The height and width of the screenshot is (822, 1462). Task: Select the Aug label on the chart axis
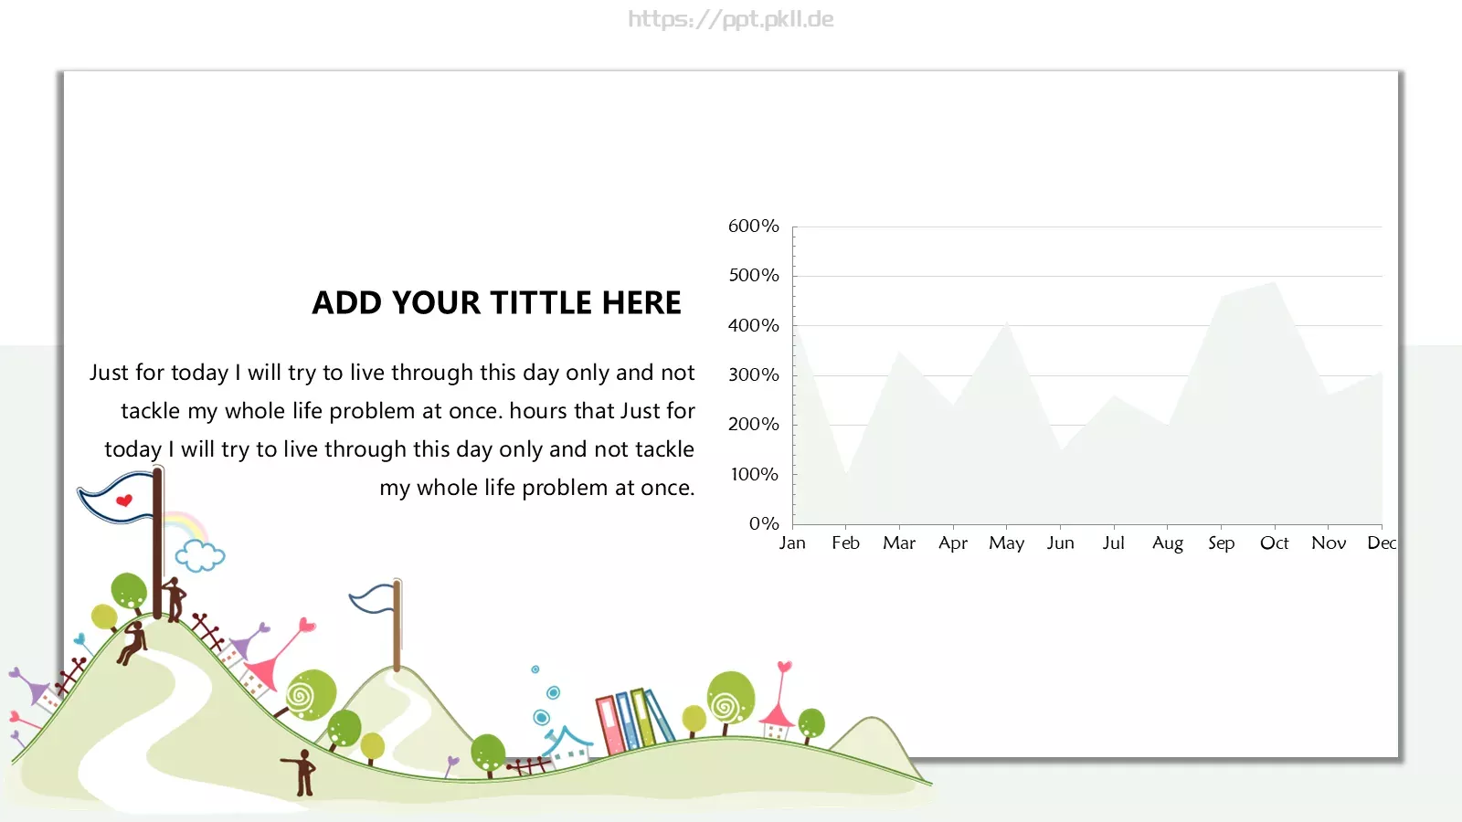(1167, 543)
